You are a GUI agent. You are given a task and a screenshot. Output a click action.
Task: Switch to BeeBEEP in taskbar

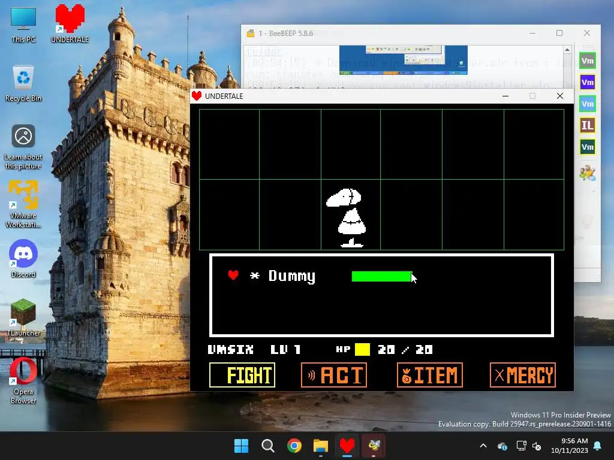(374, 446)
